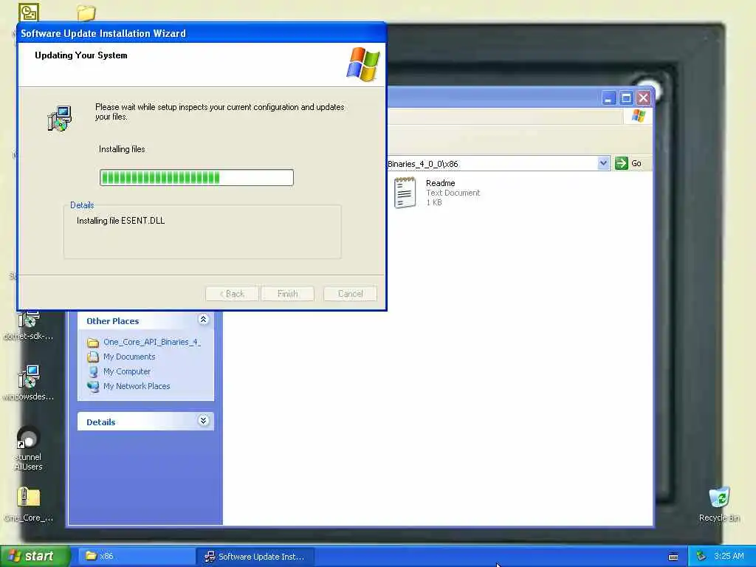The height and width of the screenshot is (567, 756).
Task: Click the Finish button in wizard
Action: tap(287, 294)
